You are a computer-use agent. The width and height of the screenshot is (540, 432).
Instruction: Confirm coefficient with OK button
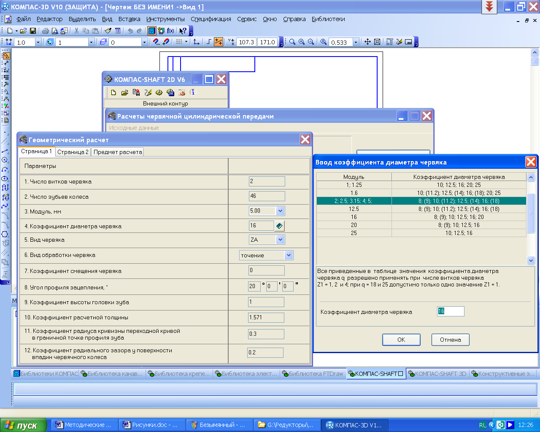401,340
